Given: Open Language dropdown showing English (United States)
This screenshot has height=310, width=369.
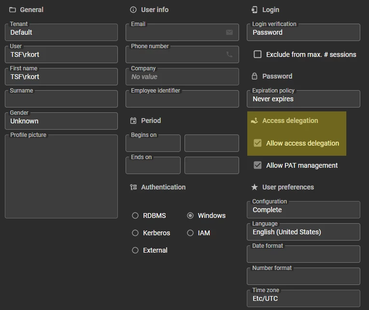Looking at the screenshot, I should 303,232.
